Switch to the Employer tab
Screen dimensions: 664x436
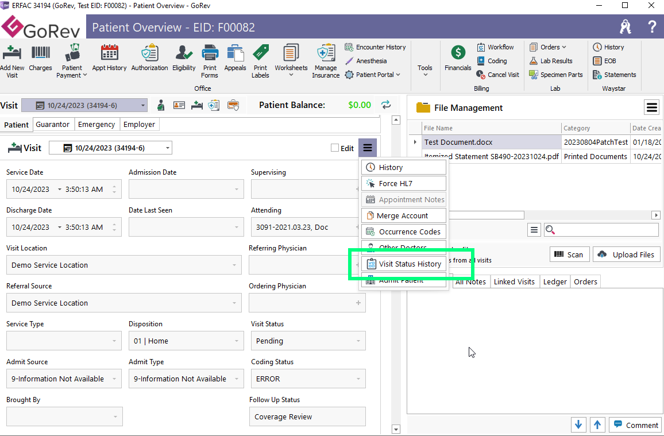(x=139, y=125)
